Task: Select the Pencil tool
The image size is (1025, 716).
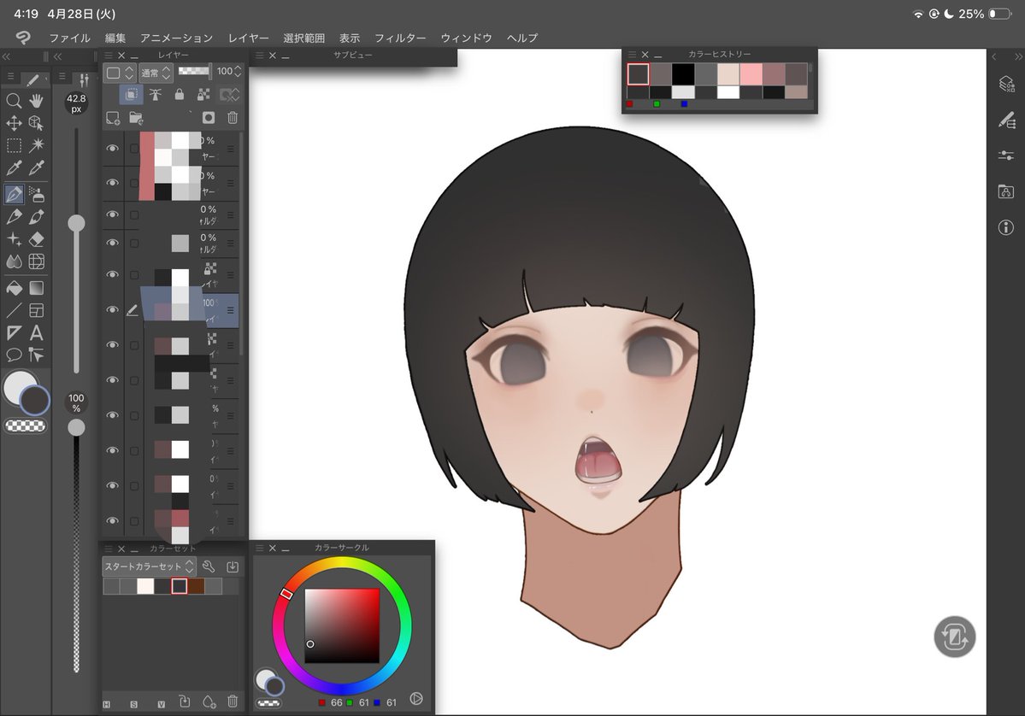Action: pyautogui.click(x=14, y=216)
